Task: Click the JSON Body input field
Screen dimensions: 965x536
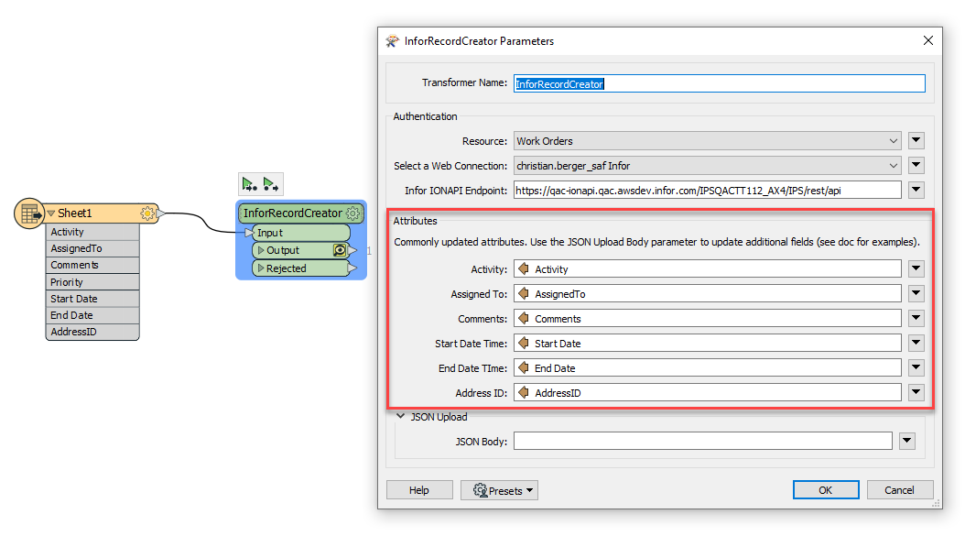Action: point(702,442)
